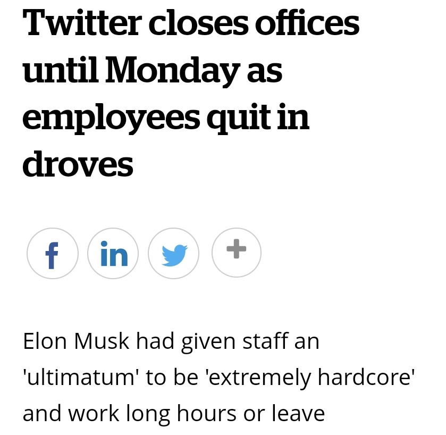Open more sharing options plus icon
This screenshot has width=446, height=435.
coord(236,252)
